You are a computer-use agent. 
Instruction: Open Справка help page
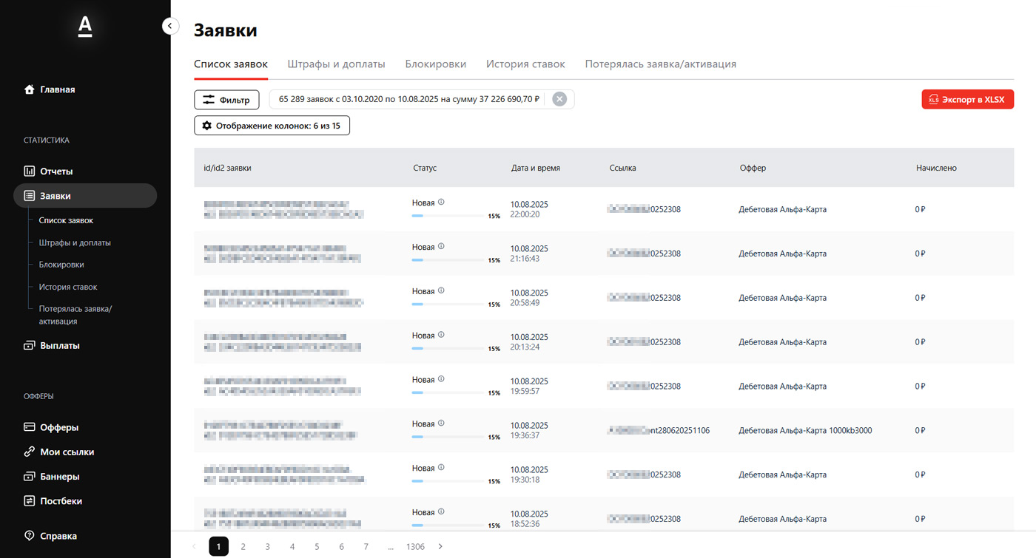point(58,536)
